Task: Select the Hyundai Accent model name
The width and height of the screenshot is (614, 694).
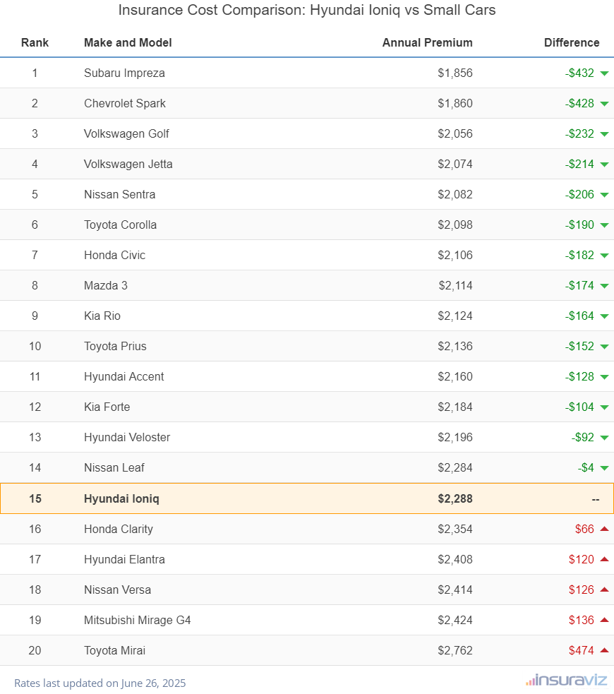Action: pyautogui.click(x=124, y=377)
